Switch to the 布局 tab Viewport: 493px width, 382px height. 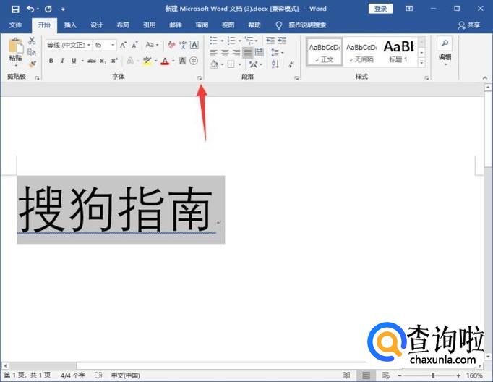[x=123, y=25]
